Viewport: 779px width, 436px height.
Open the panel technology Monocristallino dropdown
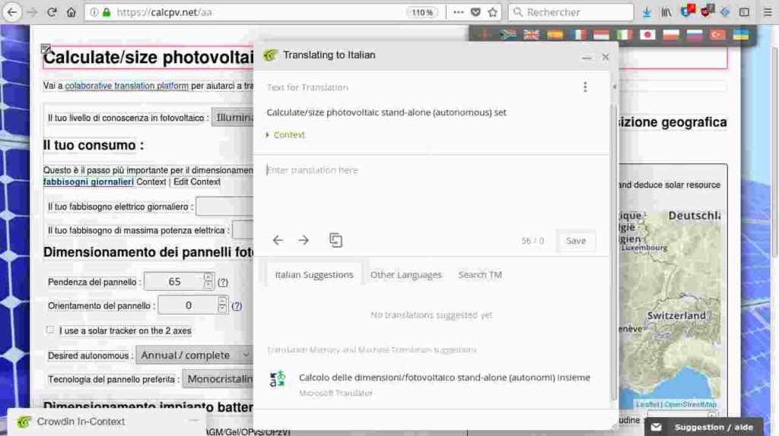[x=219, y=378]
